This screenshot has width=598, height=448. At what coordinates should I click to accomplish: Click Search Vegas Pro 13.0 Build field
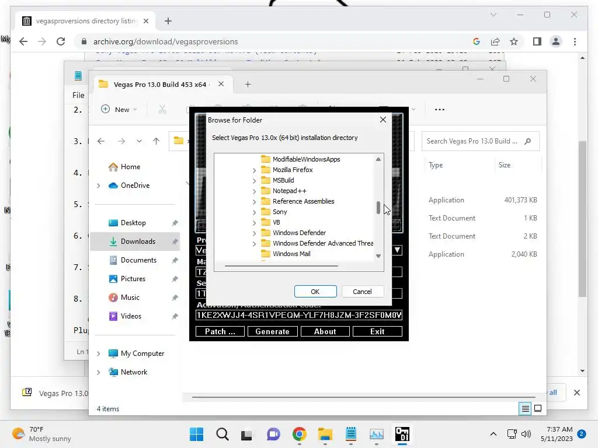[x=480, y=141]
